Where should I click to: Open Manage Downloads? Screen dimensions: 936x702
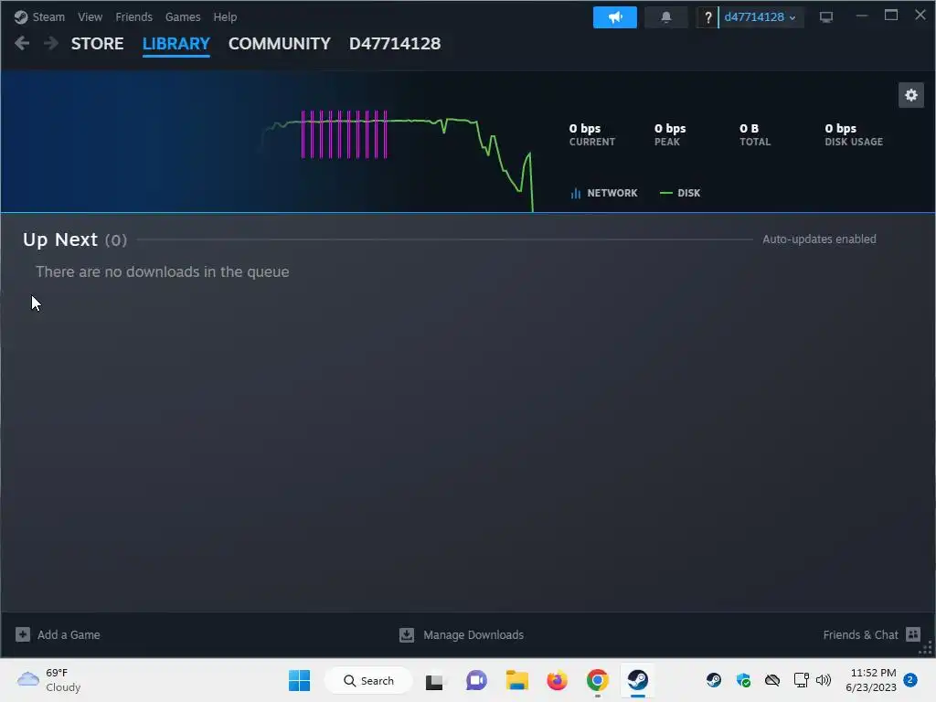(473, 634)
